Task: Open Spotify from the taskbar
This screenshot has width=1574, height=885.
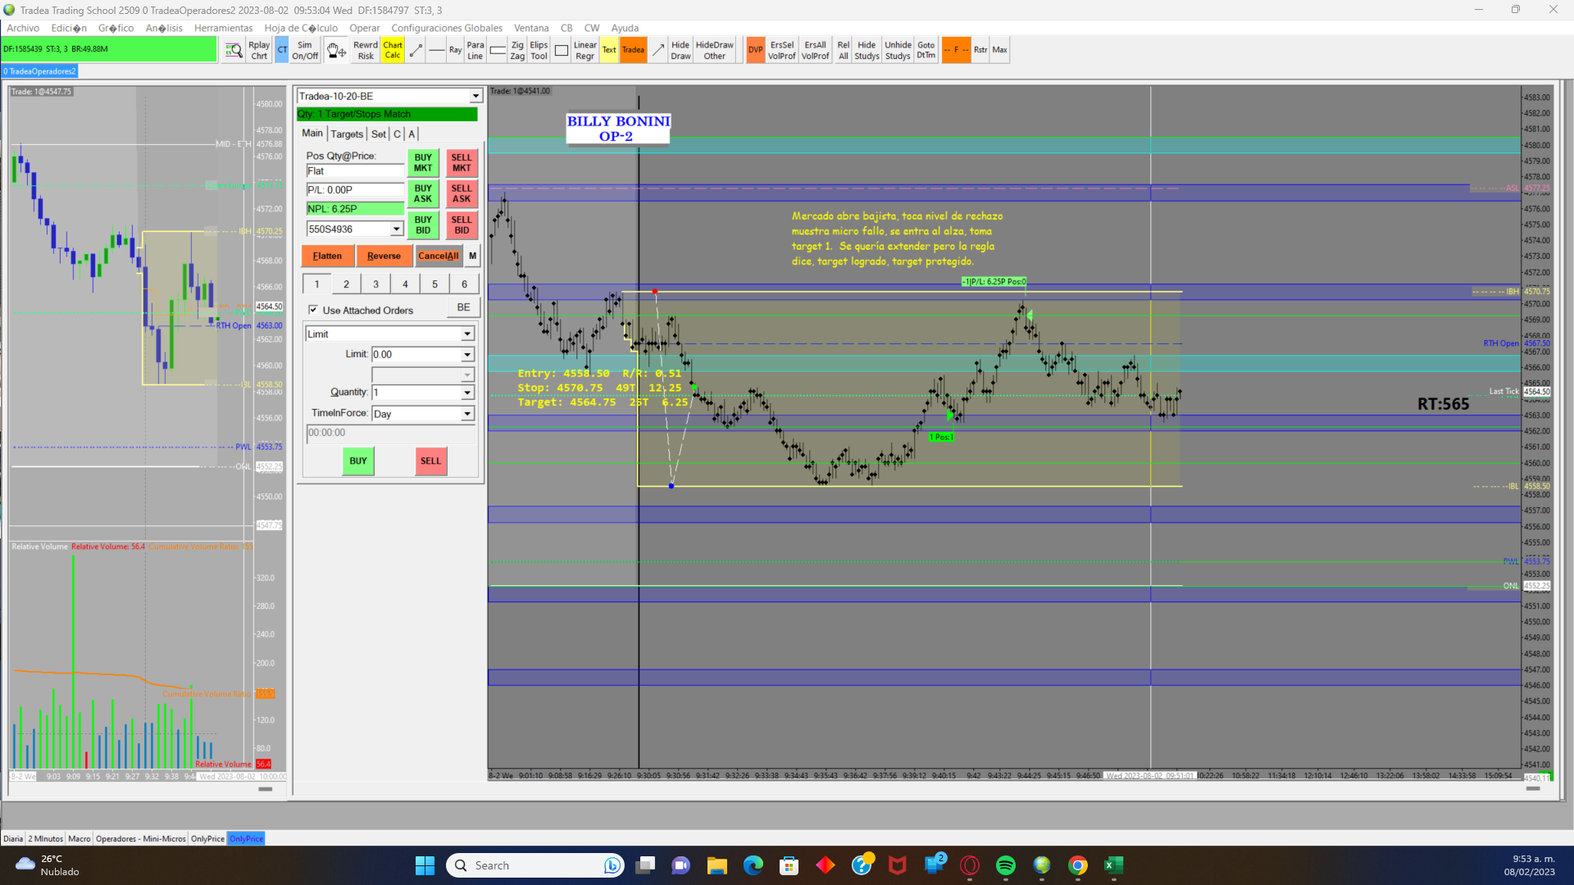Action: 1006,865
